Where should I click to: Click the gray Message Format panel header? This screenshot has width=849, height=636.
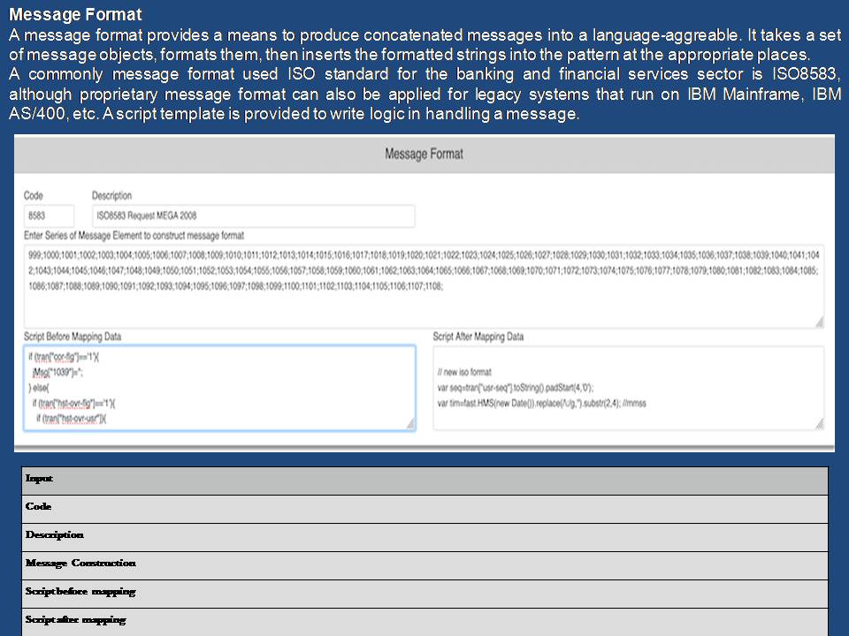424,154
